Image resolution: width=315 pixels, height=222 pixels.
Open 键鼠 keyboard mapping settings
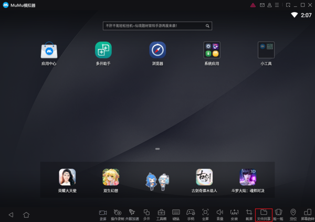(x=176, y=215)
